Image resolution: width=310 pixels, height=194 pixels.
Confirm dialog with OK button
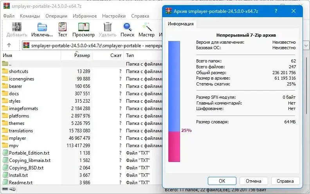[x=222, y=181]
